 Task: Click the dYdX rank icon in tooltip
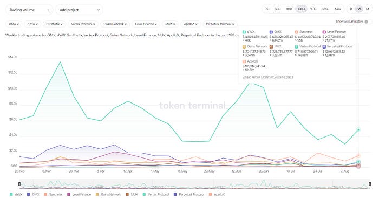(x=244, y=32)
